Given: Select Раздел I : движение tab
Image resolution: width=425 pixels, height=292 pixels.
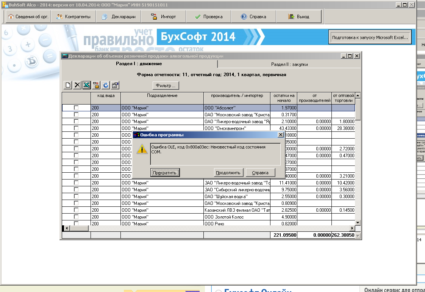Looking at the screenshot, I should tap(139, 64).
